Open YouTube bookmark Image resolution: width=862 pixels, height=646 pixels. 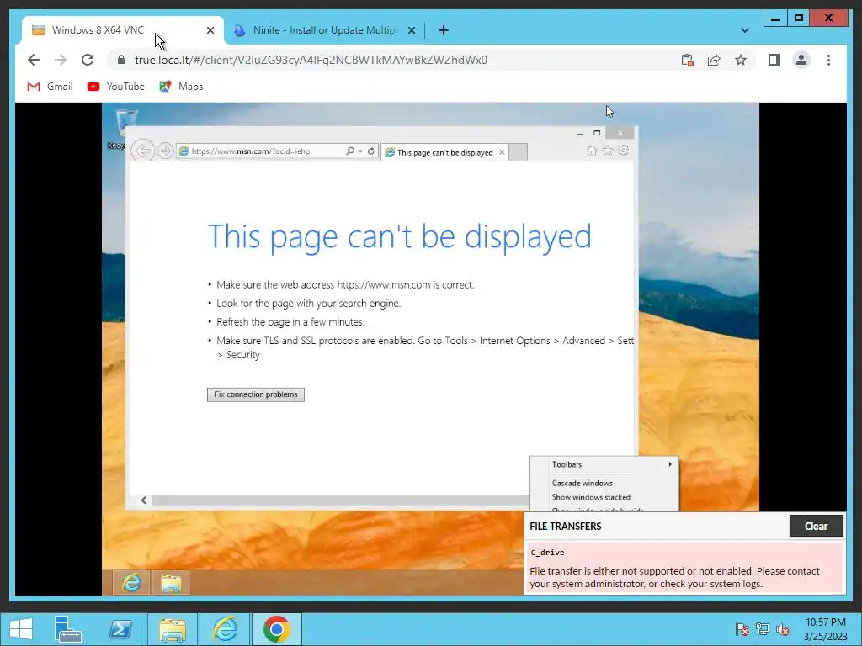[116, 87]
